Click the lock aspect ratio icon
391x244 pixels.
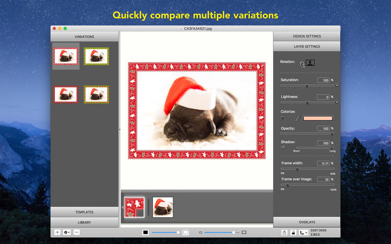point(293,233)
